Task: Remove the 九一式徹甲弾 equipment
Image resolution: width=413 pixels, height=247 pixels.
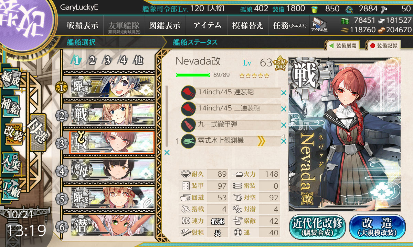Action: (284, 125)
